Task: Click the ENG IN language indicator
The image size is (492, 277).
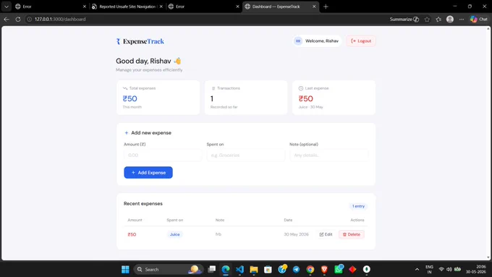Action: point(429,270)
